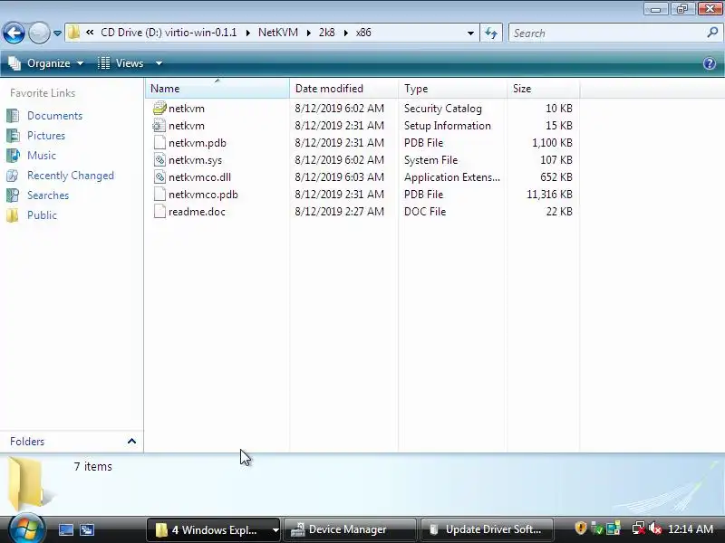Select CD Drive (D:) virtio-win-0.1.1 breadcrumb
Image resolution: width=725 pixels, height=543 pixels.
point(169,33)
